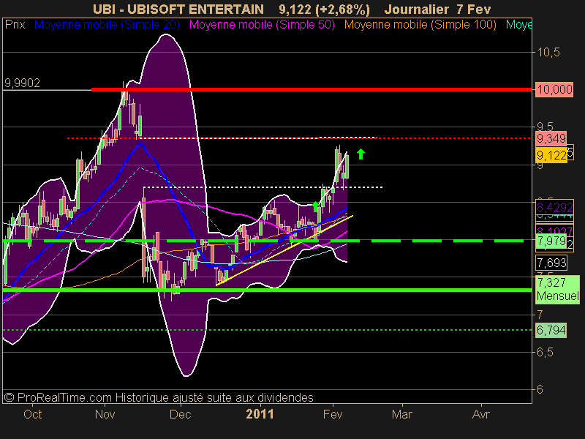
Task: Click the 10,5 price axis tick
Action: [x=548, y=52]
